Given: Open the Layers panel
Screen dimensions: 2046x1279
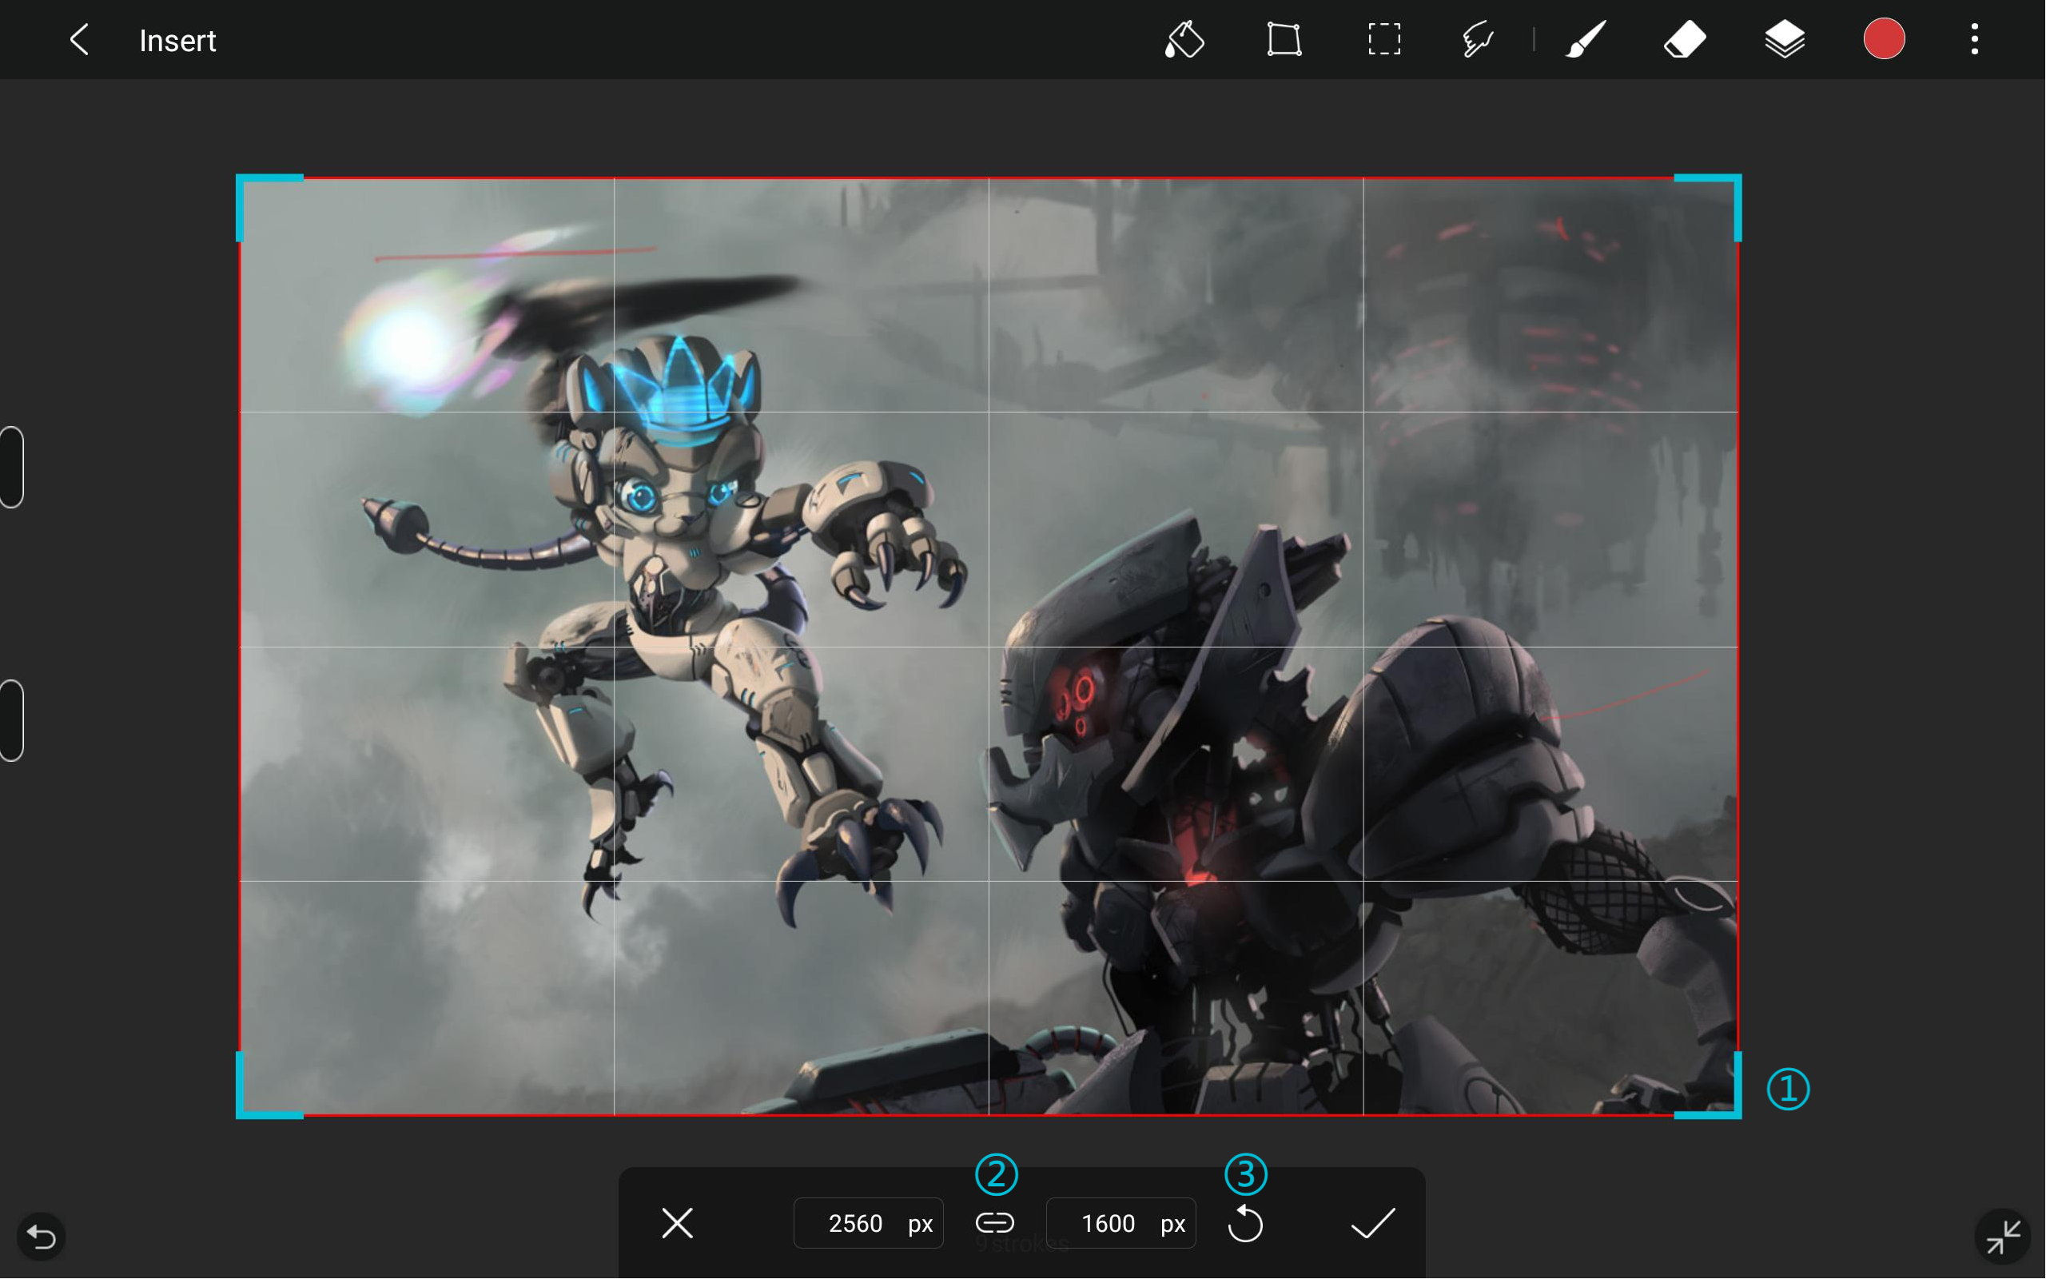Looking at the screenshot, I should (1785, 40).
